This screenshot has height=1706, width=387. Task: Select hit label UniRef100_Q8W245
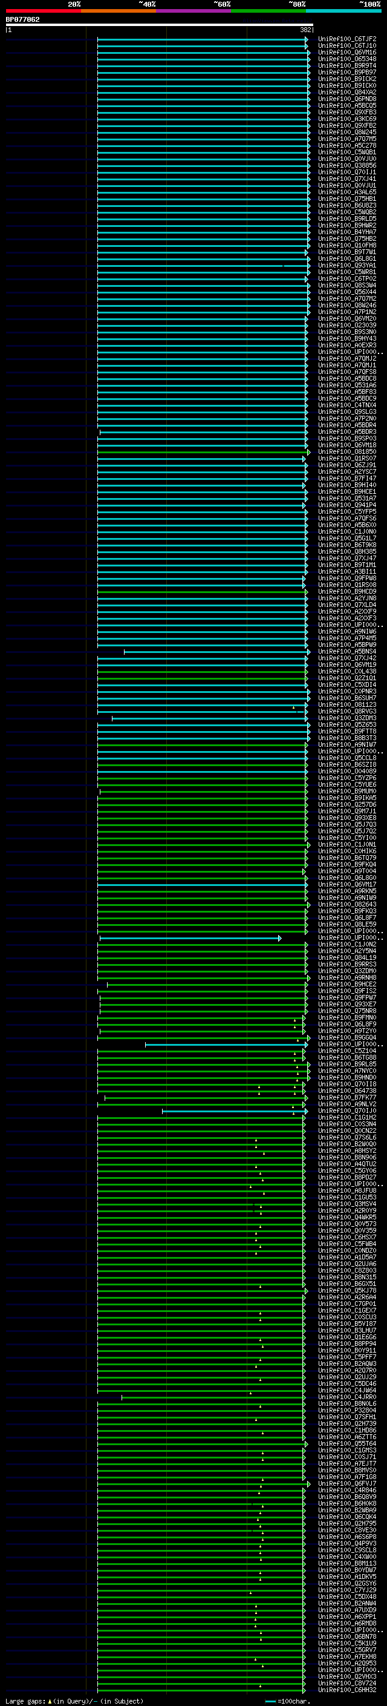[x=347, y=133]
